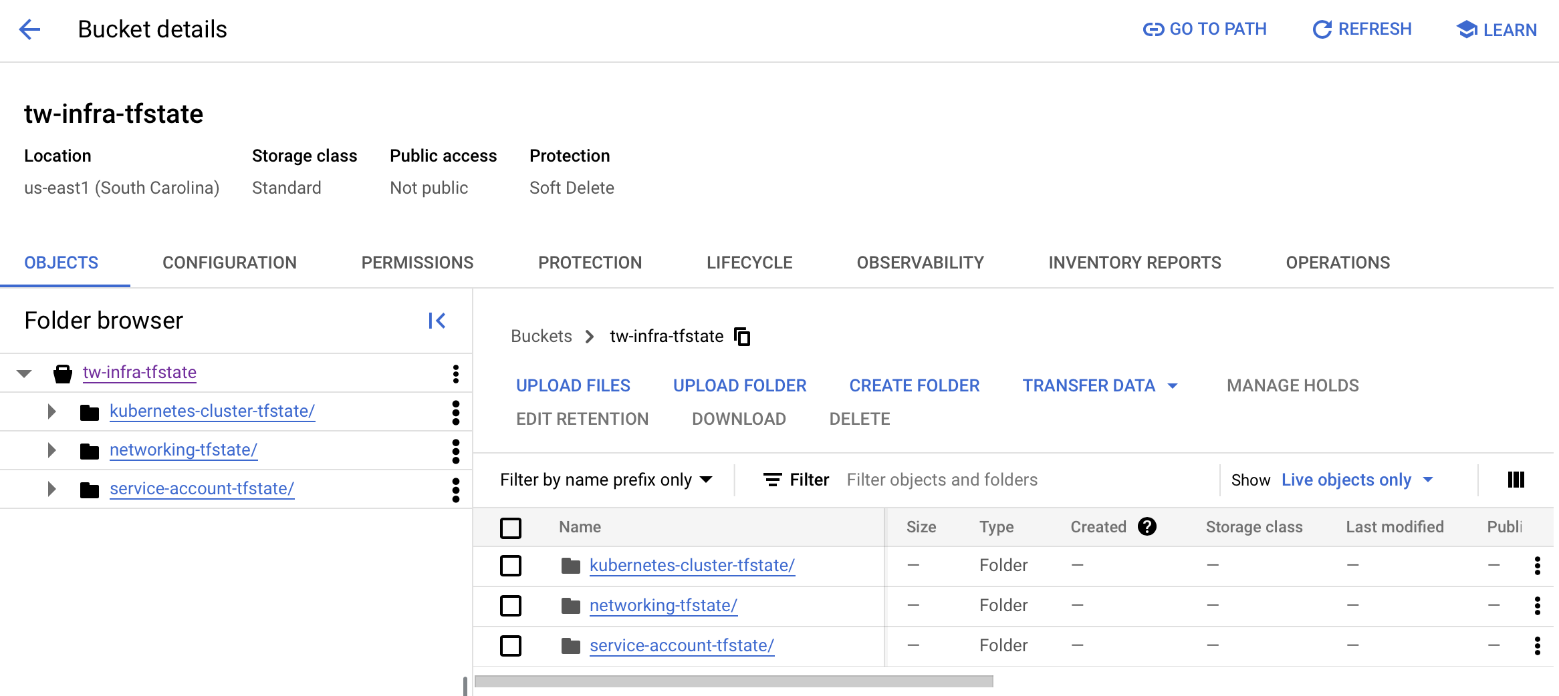The image size is (1559, 696).
Task: Copy the tw-infra-tfstate bucket path
Action: [742, 337]
